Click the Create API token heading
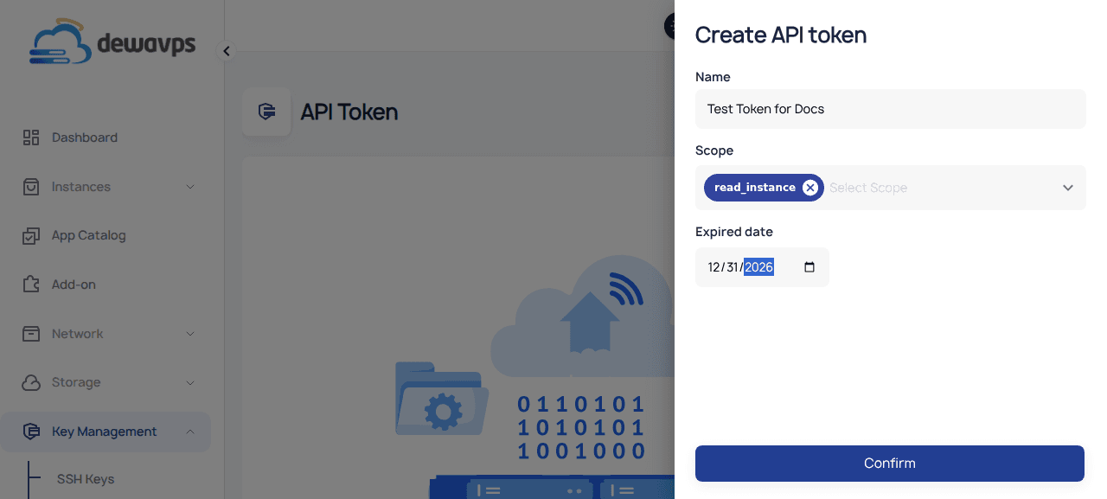 point(781,35)
